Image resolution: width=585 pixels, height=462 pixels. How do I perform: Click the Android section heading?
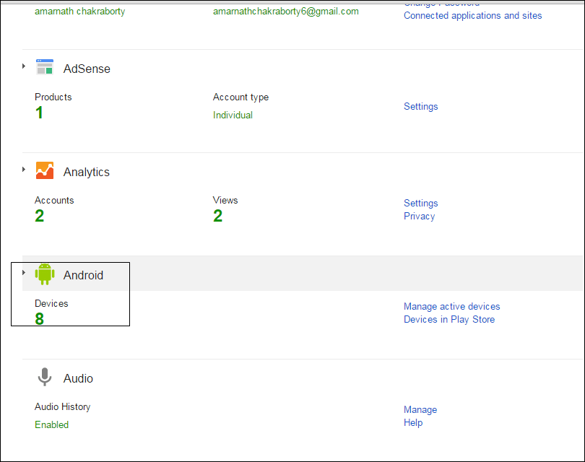[x=83, y=275]
